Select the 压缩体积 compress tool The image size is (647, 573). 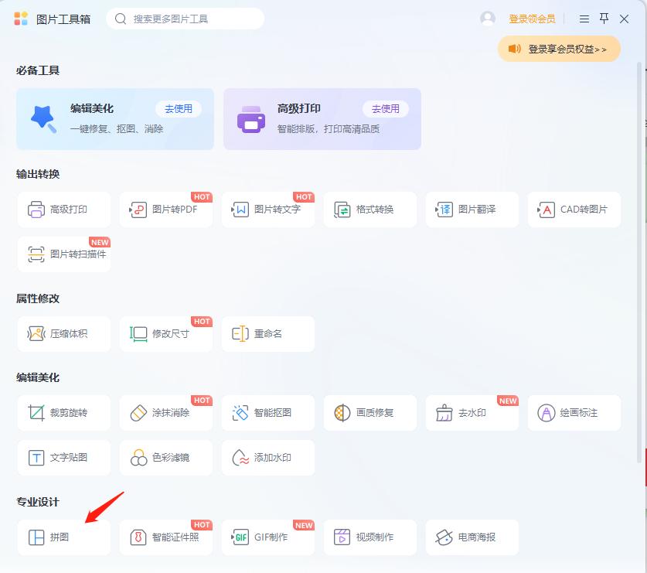point(63,333)
